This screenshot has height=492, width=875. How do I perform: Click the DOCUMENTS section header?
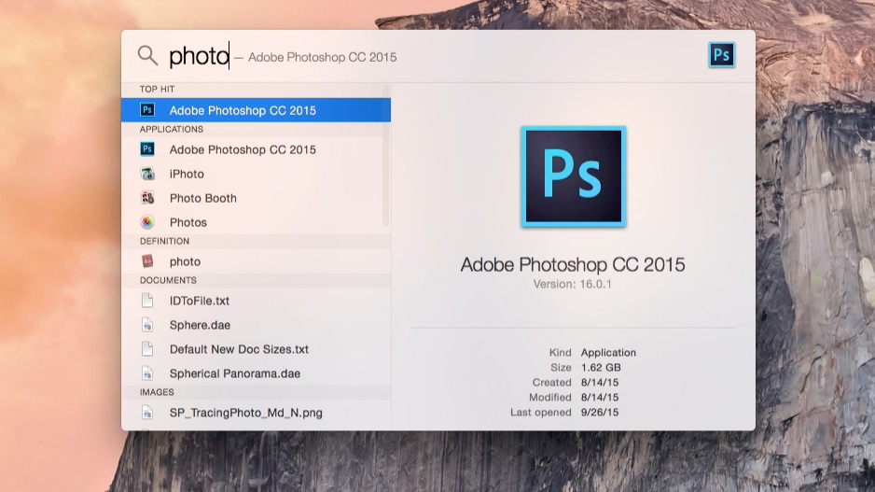[168, 280]
